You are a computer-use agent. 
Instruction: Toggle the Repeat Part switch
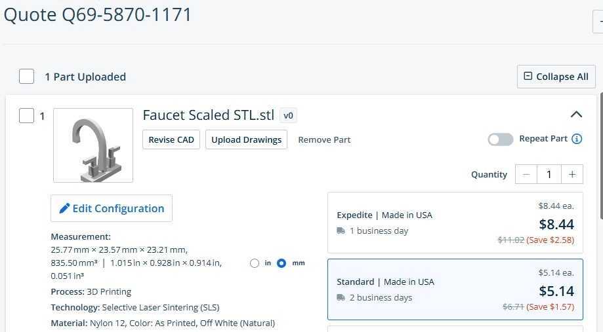(x=501, y=139)
